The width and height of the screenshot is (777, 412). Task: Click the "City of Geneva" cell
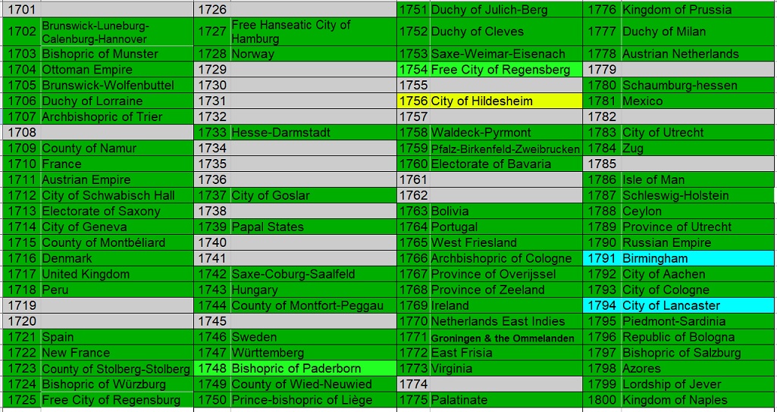click(x=117, y=227)
